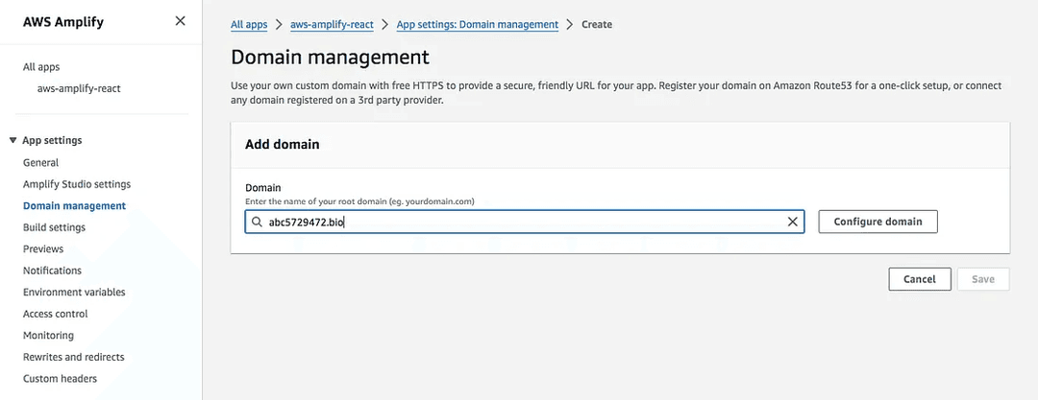The height and width of the screenshot is (400, 1038).
Task: Focus the Domain input field
Action: click(525, 223)
